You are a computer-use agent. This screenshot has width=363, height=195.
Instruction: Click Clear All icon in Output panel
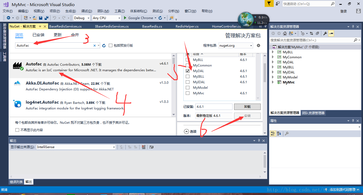(143, 147)
